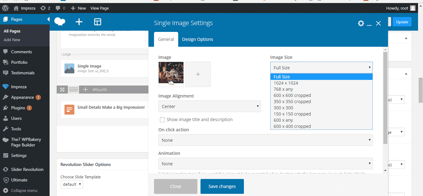
Task: Close Single Image Settings with X
Action: 378,23
